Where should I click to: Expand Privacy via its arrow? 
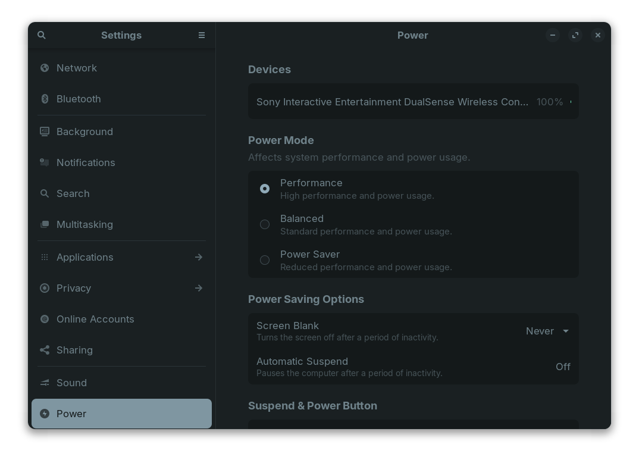coord(199,288)
